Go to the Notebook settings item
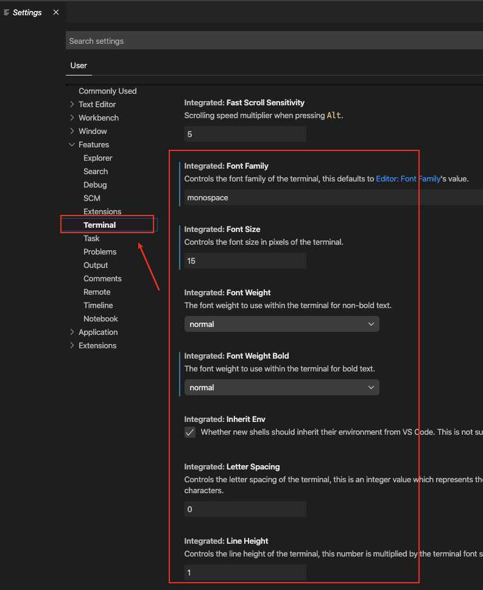The width and height of the screenshot is (483, 590). [100, 319]
